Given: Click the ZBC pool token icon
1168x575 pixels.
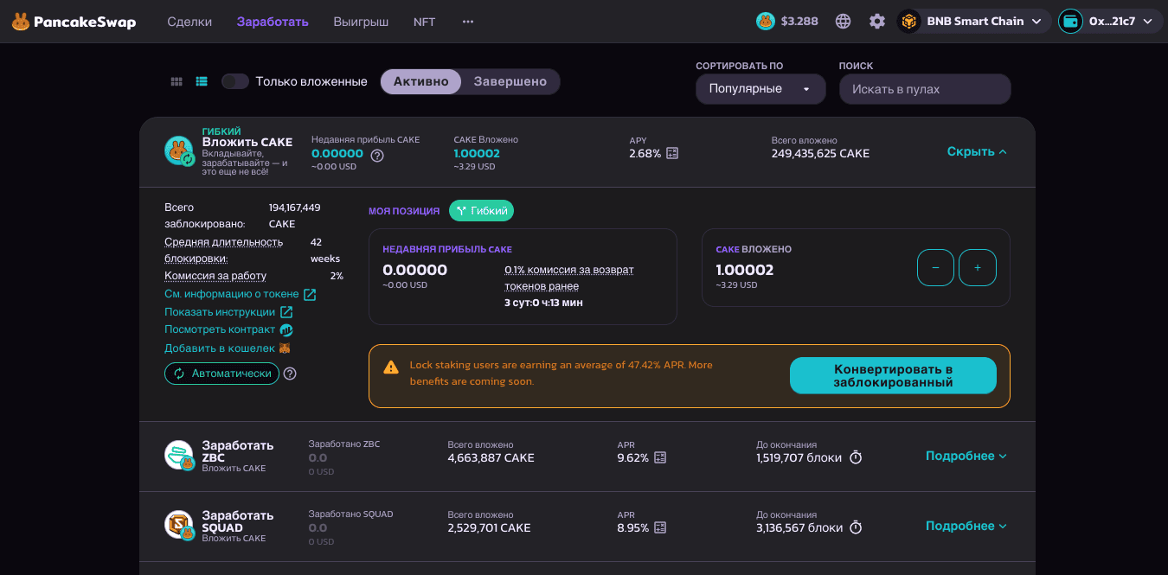Looking at the screenshot, I should (179, 455).
